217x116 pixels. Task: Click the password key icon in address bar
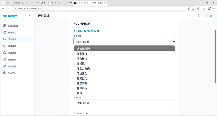(189, 8)
